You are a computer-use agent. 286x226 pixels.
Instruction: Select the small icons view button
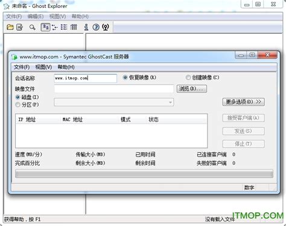point(55,27)
